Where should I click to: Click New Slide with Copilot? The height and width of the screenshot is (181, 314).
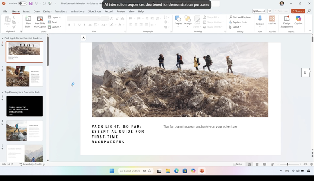tap(40, 22)
